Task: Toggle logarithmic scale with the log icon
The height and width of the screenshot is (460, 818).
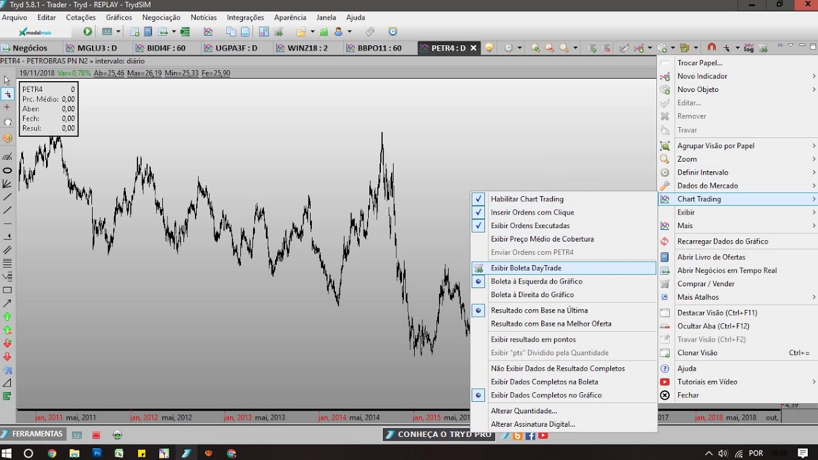Action: [748, 48]
